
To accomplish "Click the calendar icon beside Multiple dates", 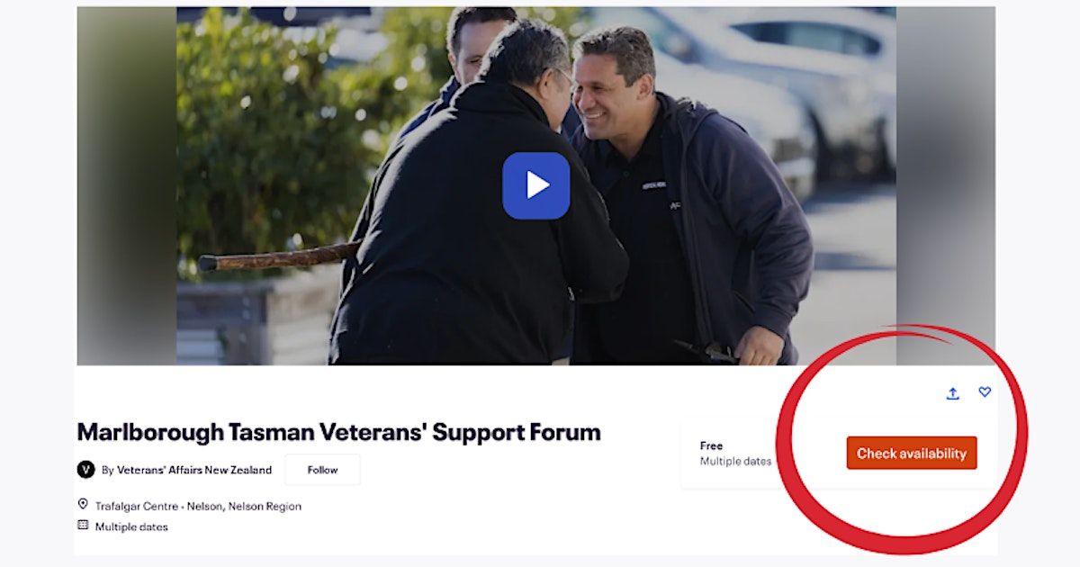I will point(83,526).
